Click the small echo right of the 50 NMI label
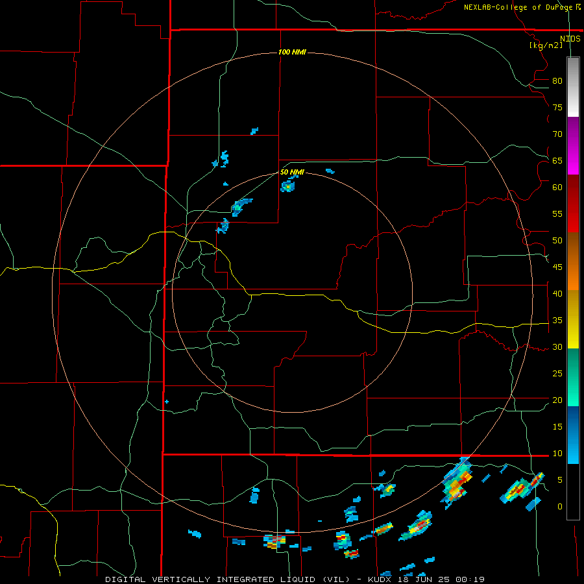 [x=330, y=171]
